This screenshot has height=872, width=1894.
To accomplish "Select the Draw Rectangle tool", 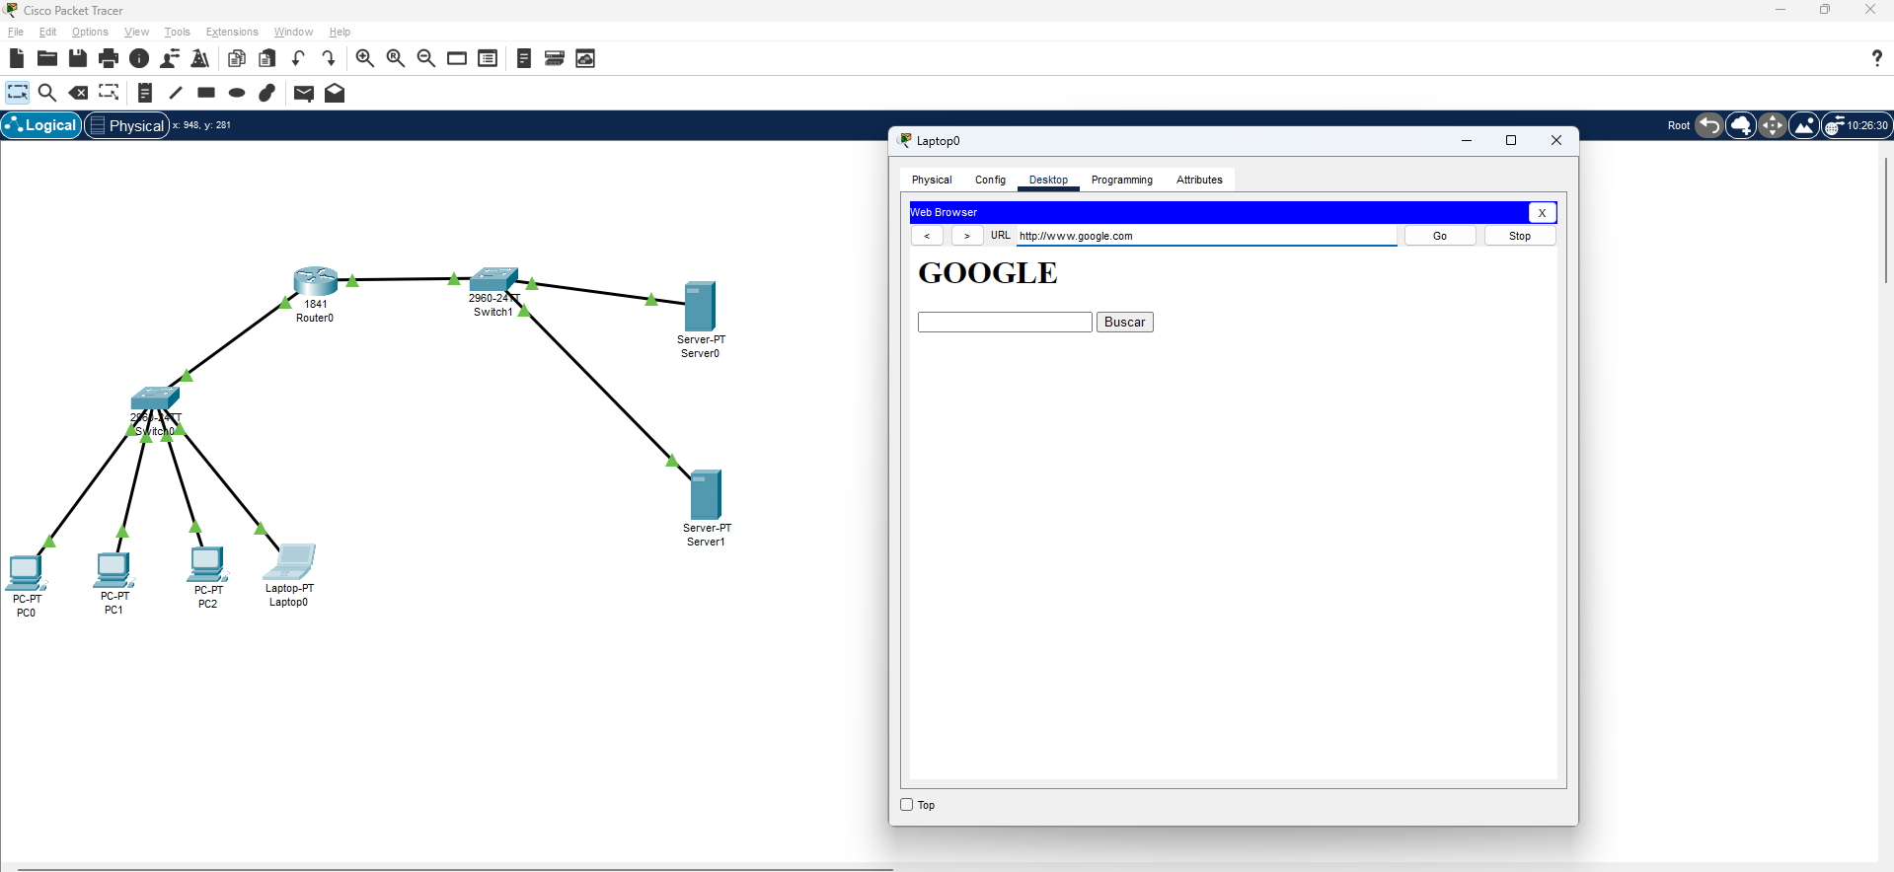I will point(206,93).
